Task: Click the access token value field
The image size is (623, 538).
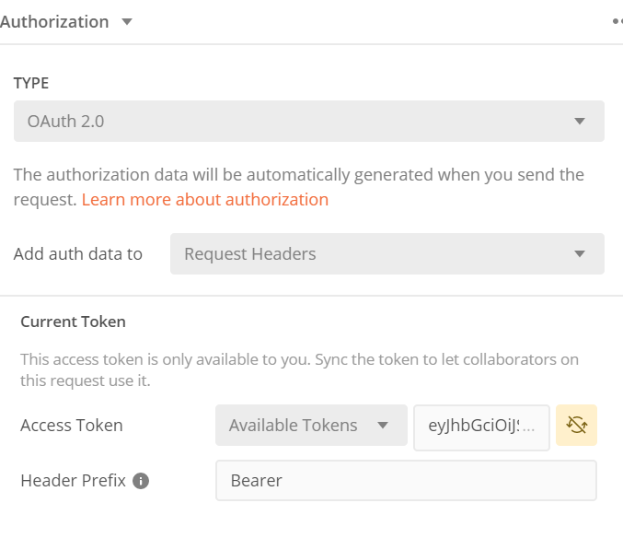Action: click(481, 426)
